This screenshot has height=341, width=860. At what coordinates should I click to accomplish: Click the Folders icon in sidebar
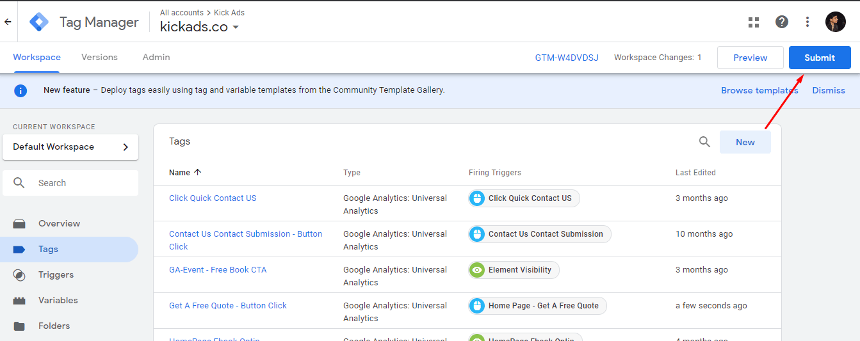point(19,326)
